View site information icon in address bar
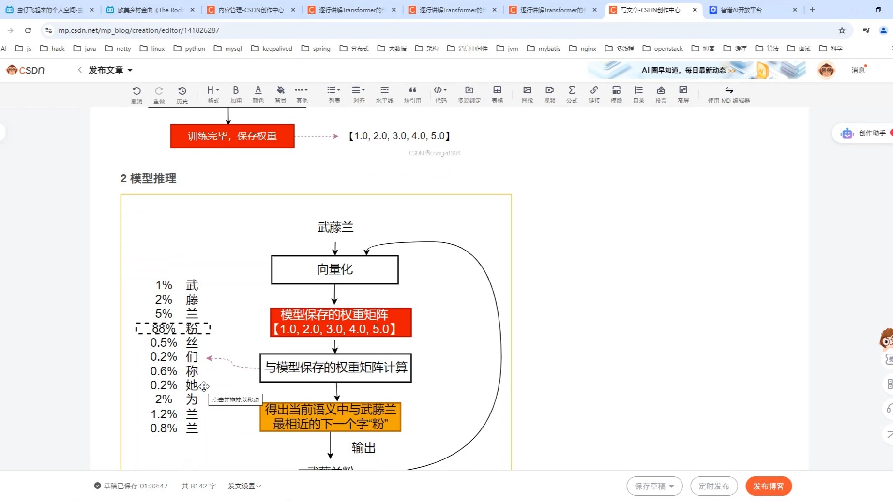Screen dimensions: 893x502 click(48, 30)
